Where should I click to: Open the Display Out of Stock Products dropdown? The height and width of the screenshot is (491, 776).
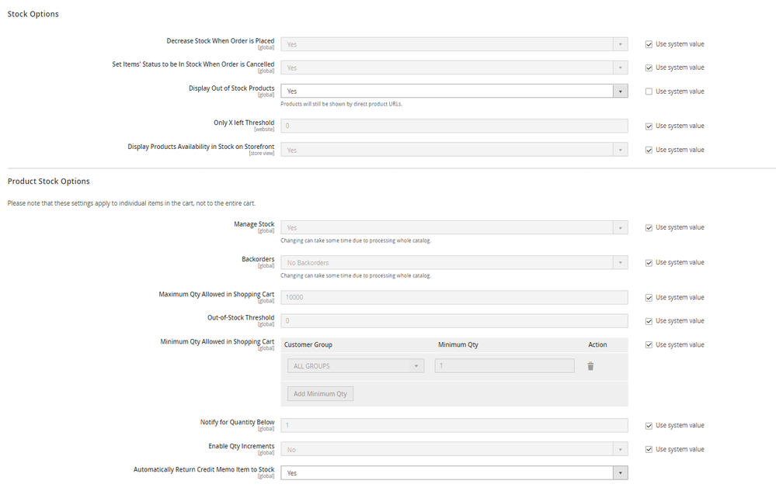[454, 91]
